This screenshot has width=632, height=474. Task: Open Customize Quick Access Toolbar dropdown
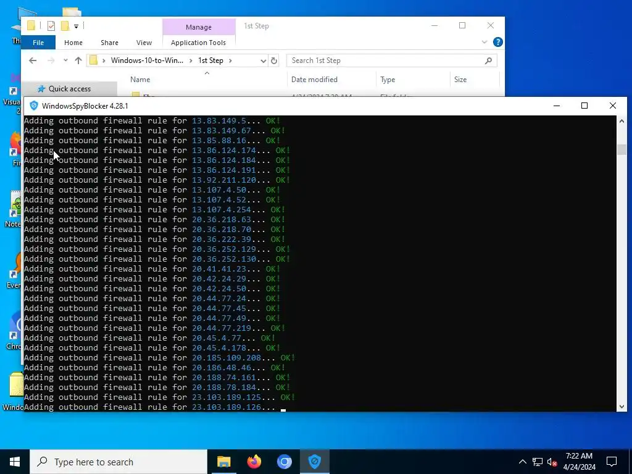[x=76, y=26]
